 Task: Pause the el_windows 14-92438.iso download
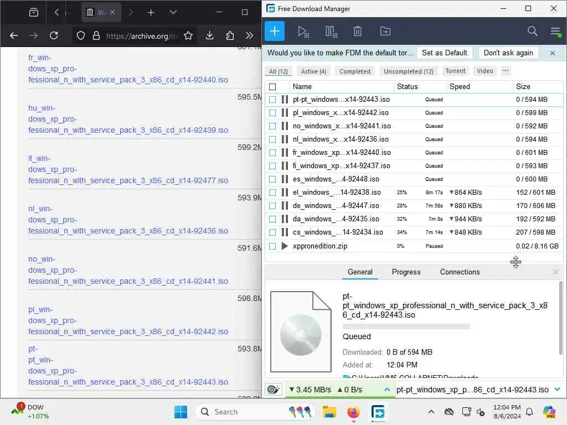pyautogui.click(x=285, y=192)
